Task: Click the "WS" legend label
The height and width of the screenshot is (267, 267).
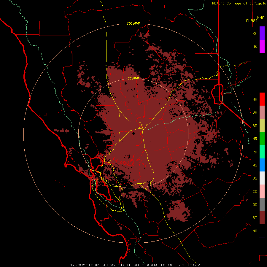Action: 255,165
